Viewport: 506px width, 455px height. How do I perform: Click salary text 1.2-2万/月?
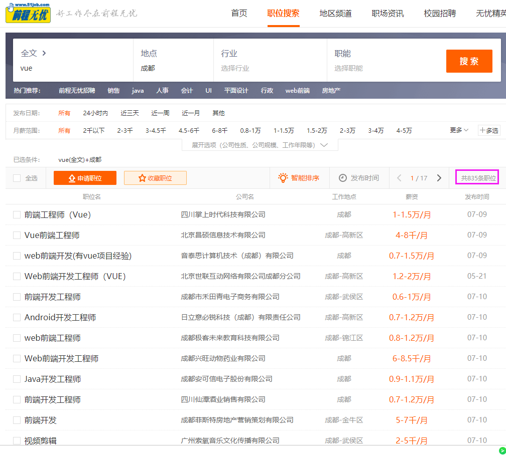[412, 277]
